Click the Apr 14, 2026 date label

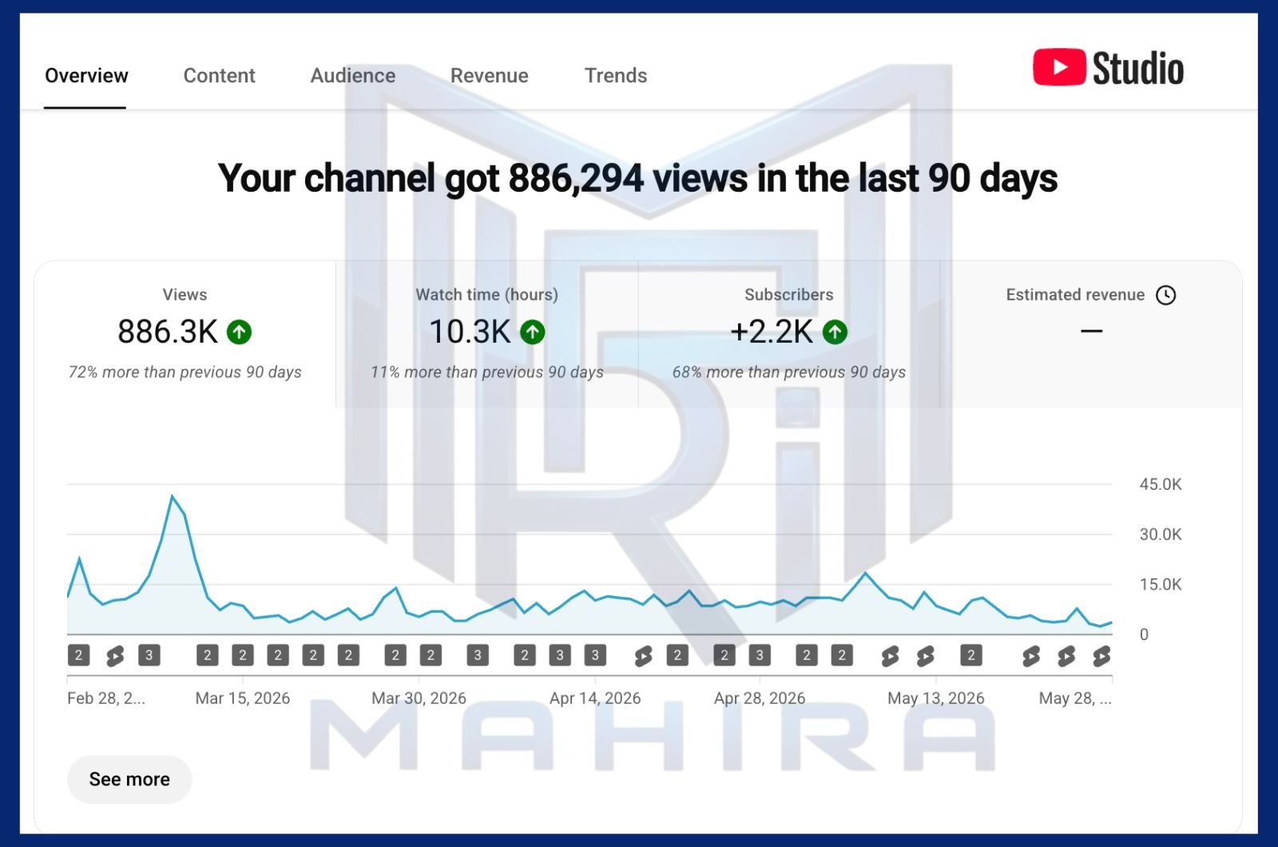click(595, 698)
